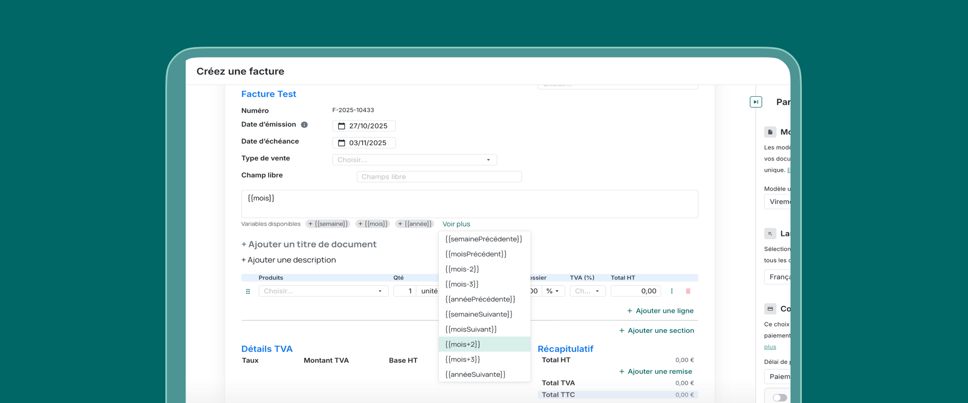Collapse the right side panel

pos(755,102)
